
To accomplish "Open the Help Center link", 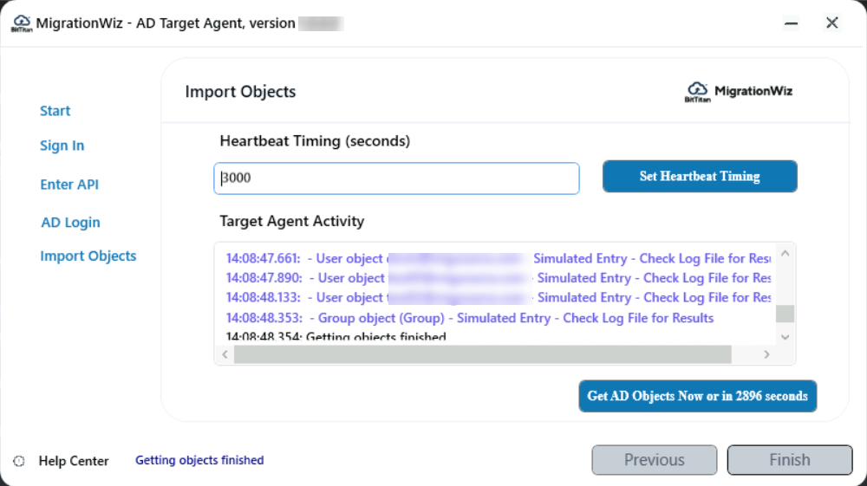I will point(74,461).
